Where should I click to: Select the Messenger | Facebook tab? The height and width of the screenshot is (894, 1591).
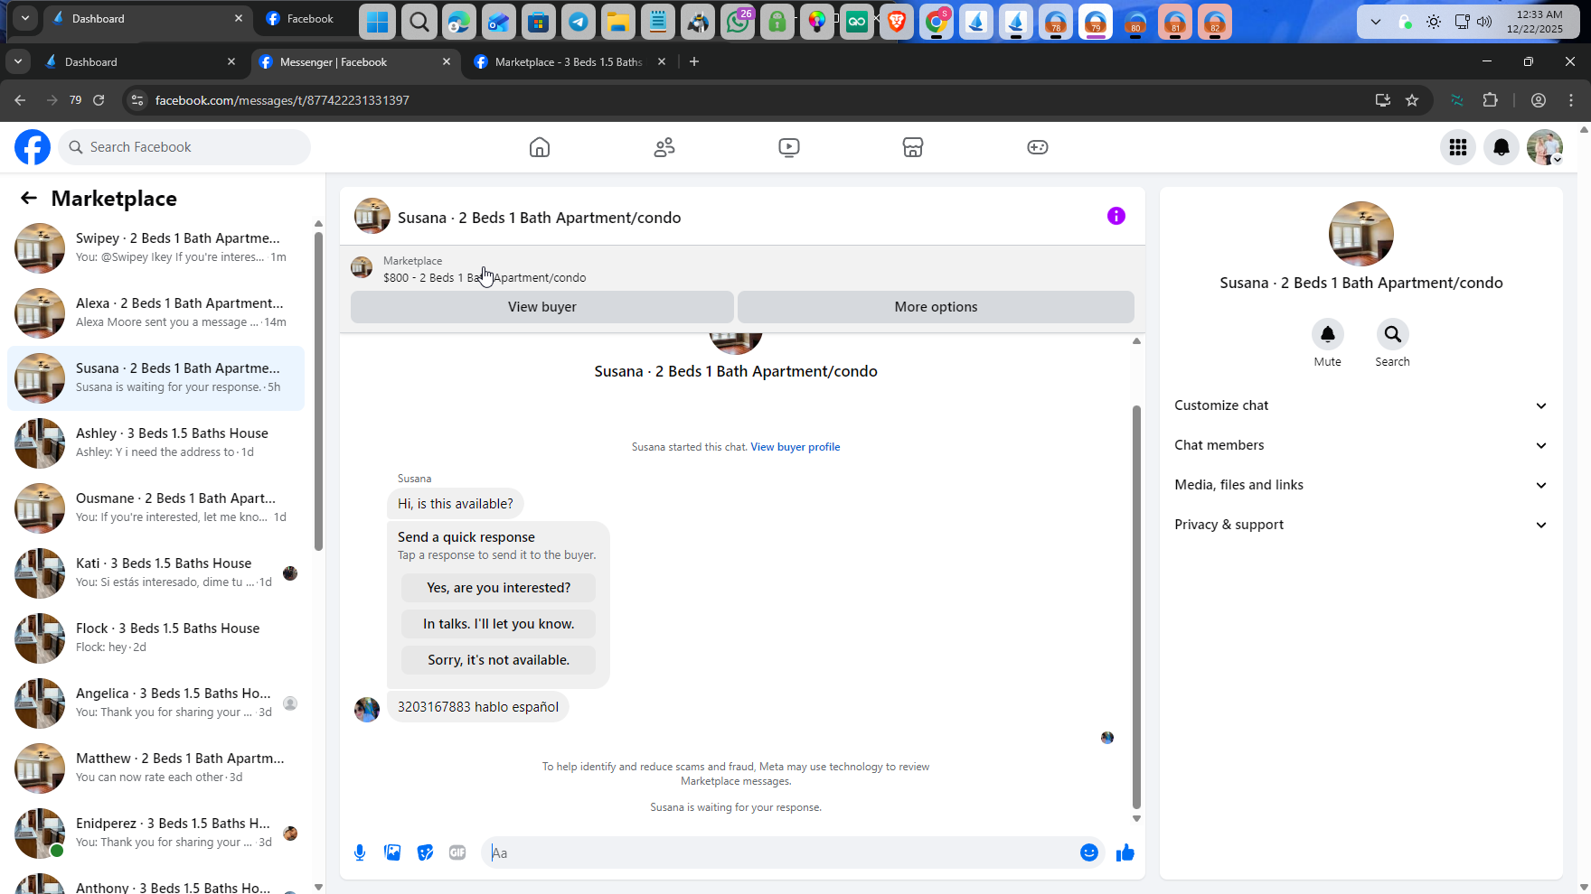point(353,62)
